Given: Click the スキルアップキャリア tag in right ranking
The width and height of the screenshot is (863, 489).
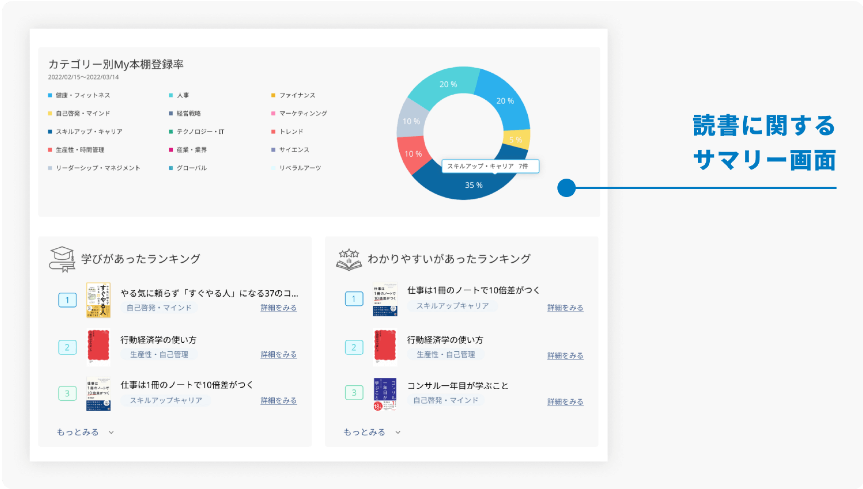Looking at the screenshot, I should (452, 306).
